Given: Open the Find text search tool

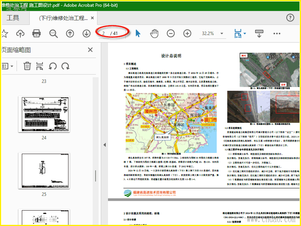Looking at the screenshot, I should [53, 34].
